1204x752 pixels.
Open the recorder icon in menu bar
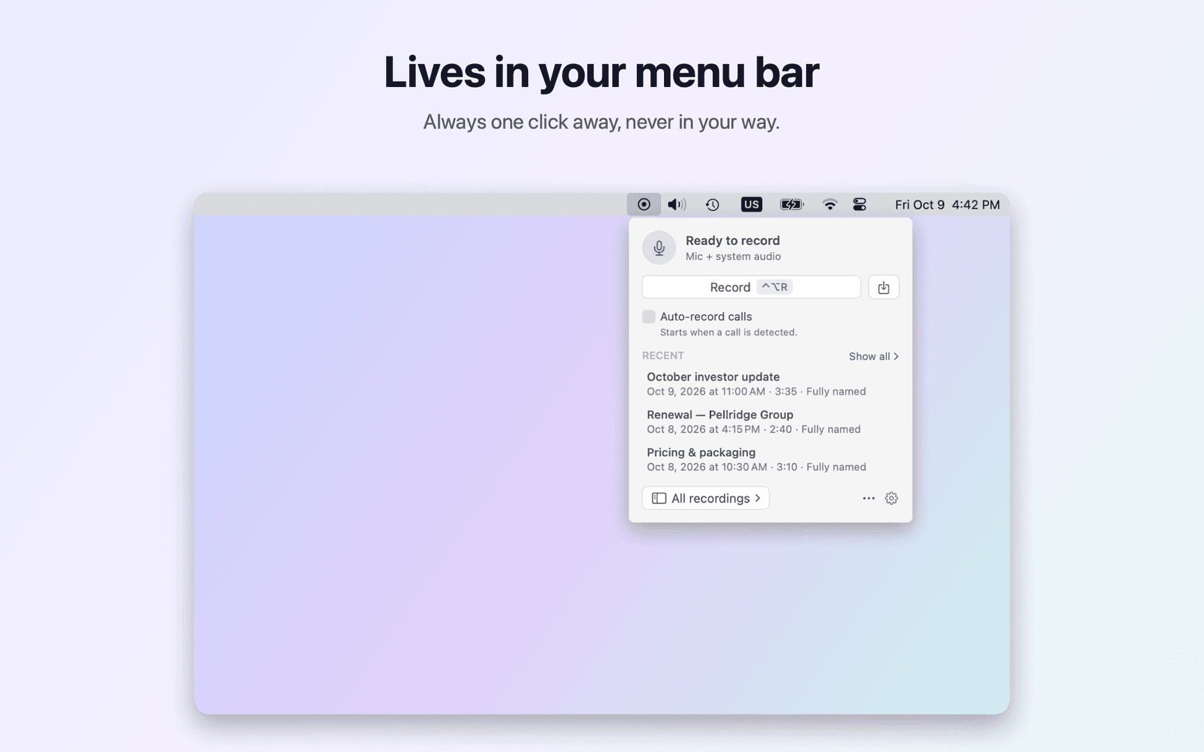point(644,205)
